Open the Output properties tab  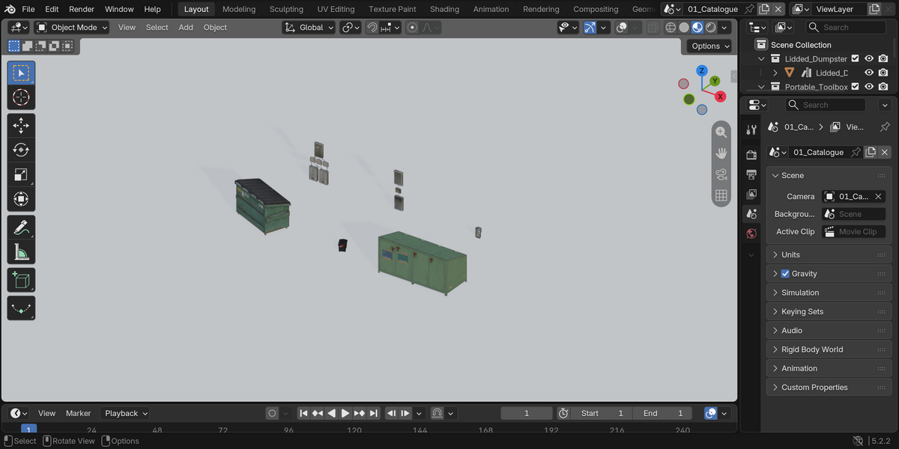[751, 174]
